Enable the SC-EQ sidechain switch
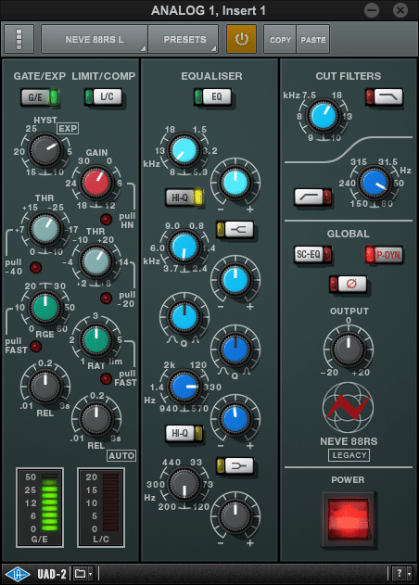Viewport: 419px width, 585px height. pos(312,255)
